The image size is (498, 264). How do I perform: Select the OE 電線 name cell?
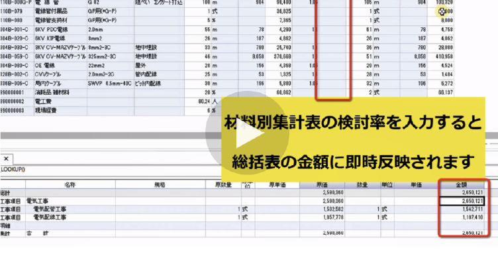(x=60, y=66)
